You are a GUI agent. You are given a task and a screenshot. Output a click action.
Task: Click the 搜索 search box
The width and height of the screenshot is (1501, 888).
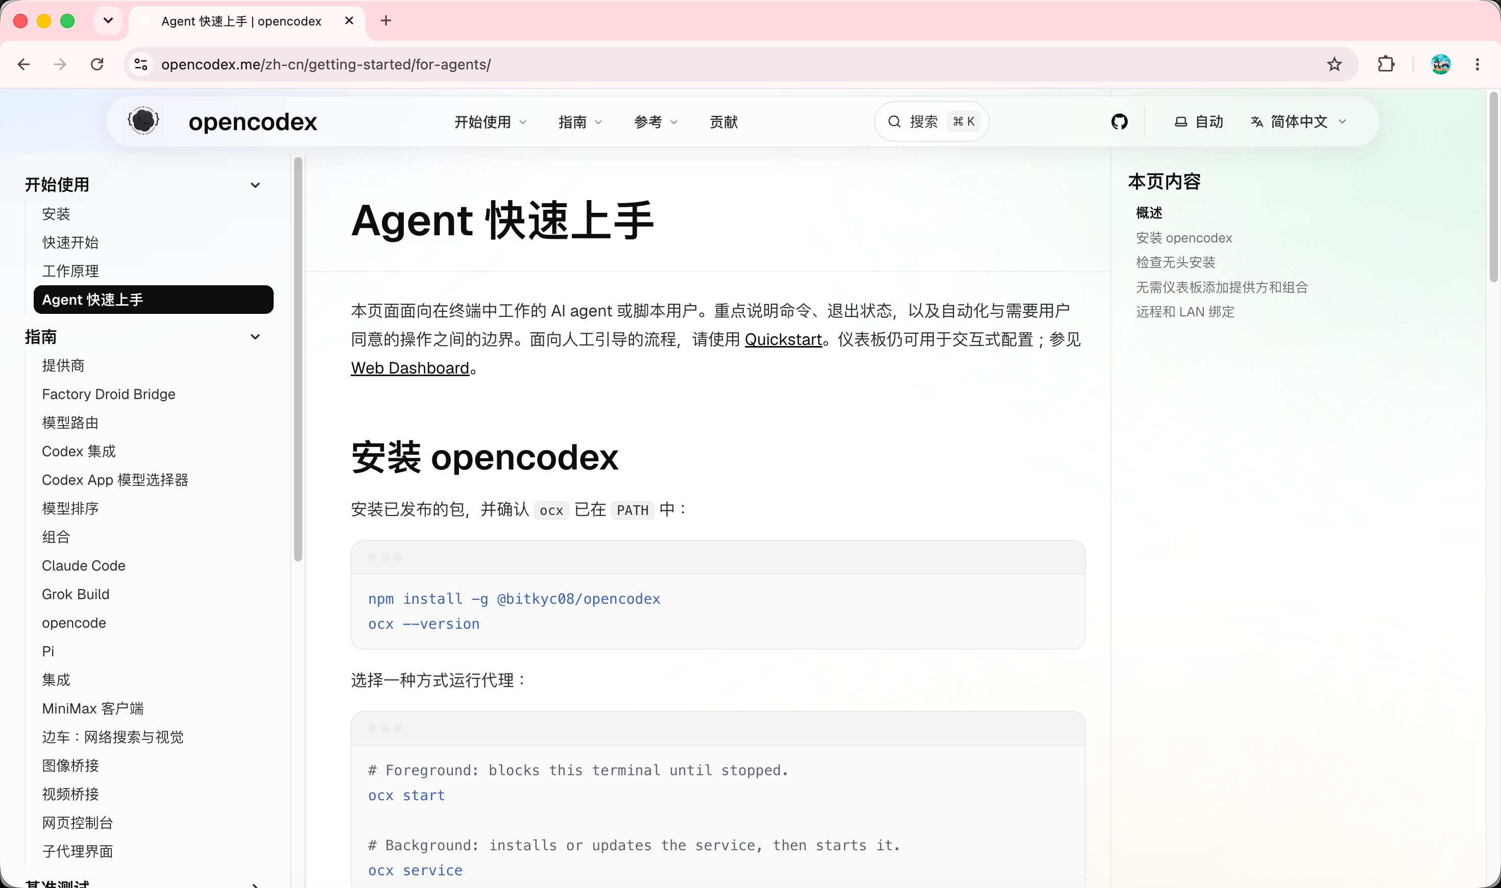(931, 121)
